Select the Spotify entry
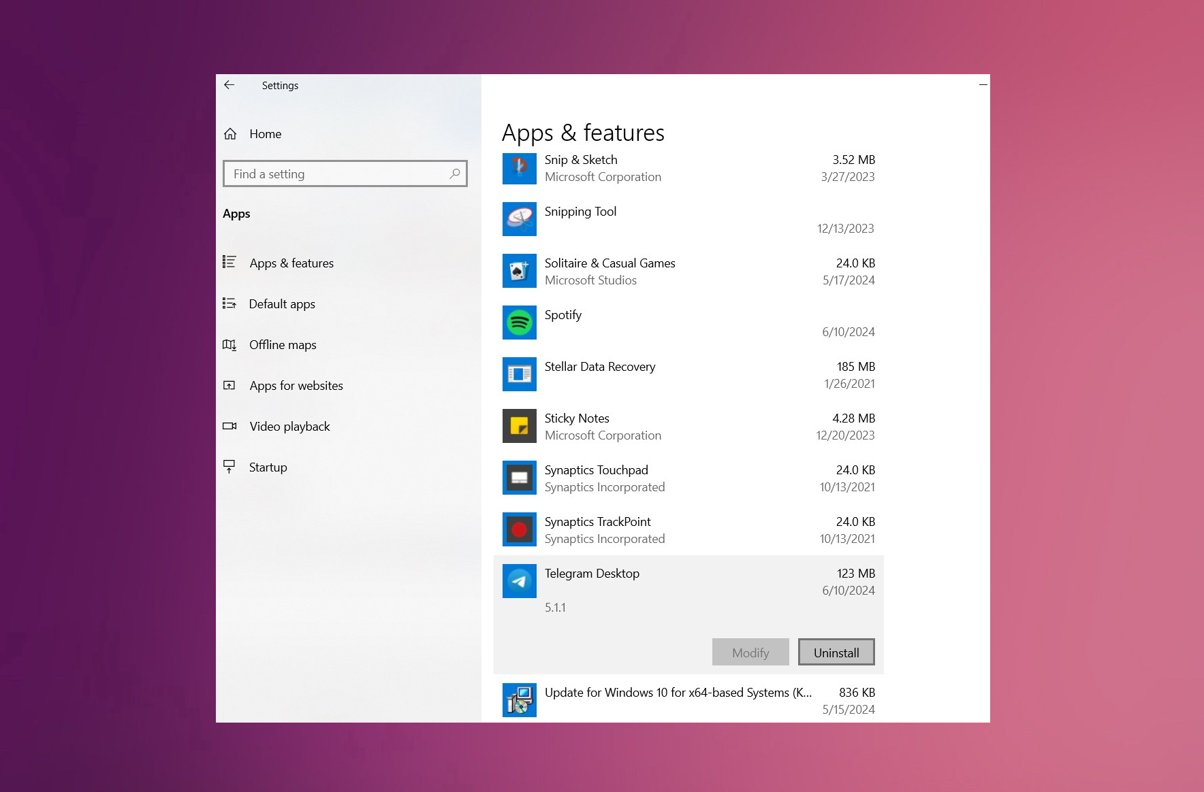Screen dimensions: 1204x792 pyautogui.click(x=688, y=323)
